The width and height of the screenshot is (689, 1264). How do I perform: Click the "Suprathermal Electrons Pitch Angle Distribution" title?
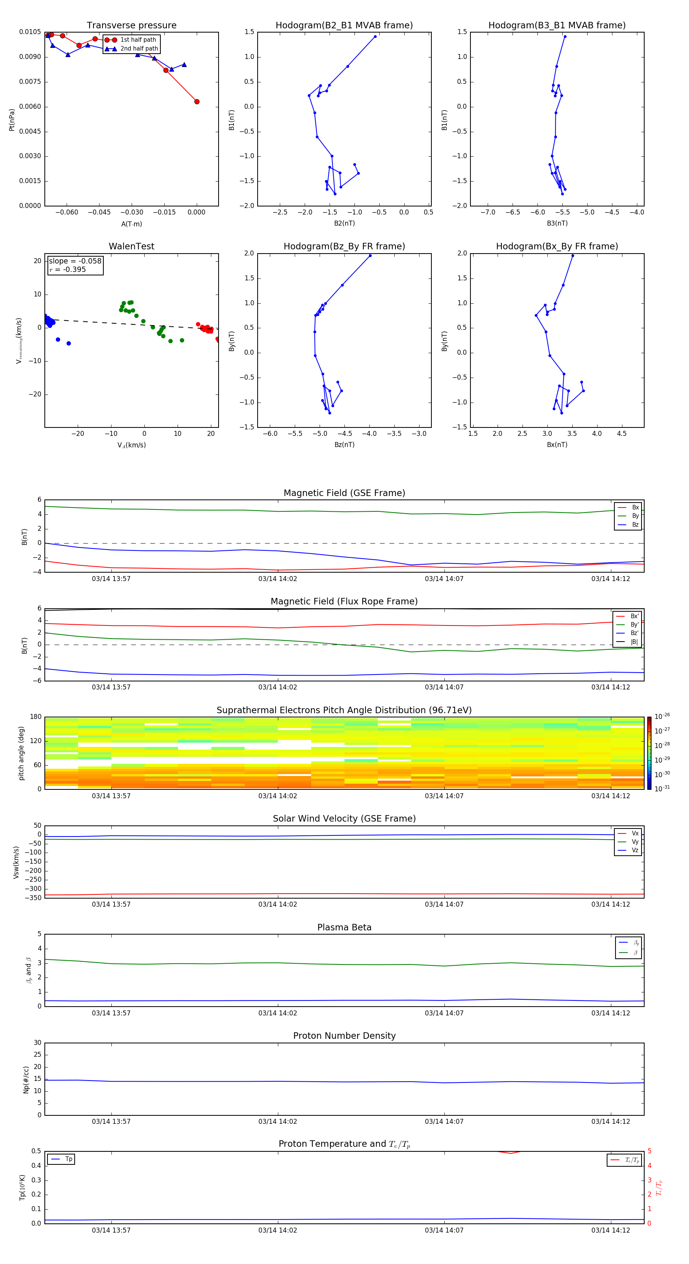(x=344, y=711)
